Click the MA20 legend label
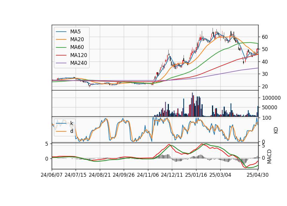Image resolution: width=287 pixels, height=206 pixels. pos(77,39)
